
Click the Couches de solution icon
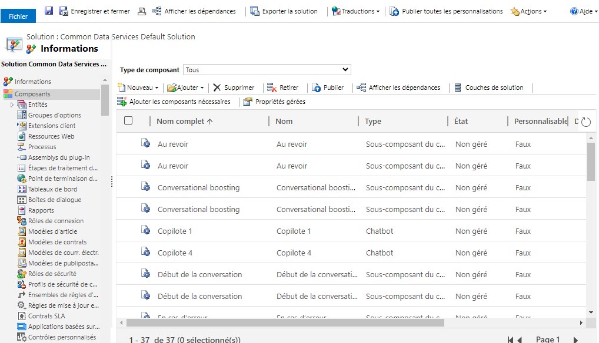458,88
